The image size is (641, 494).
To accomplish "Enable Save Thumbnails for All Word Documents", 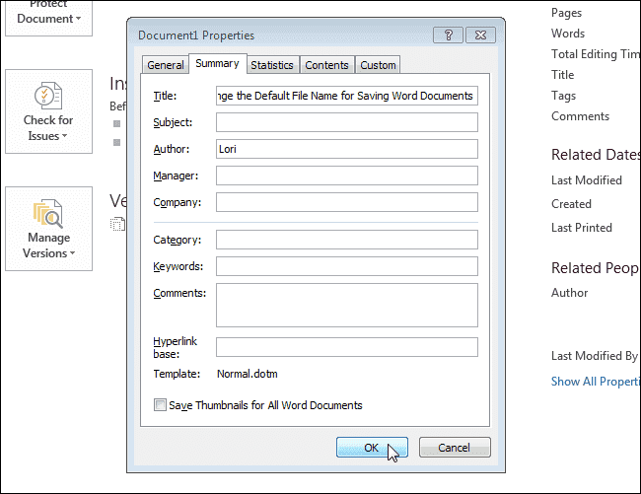I will (161, 405).
